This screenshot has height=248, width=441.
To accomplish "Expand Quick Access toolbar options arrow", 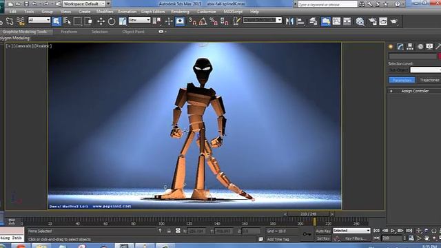I will (x=108, y=3).
